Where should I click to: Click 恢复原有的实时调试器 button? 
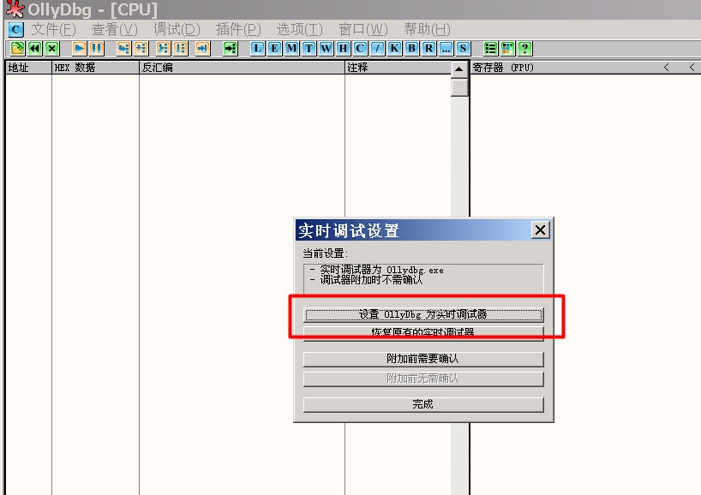click(423, 332)
